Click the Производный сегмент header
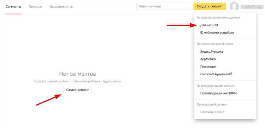This screenshot has height=128, width=265. click(x=212, y=105)
